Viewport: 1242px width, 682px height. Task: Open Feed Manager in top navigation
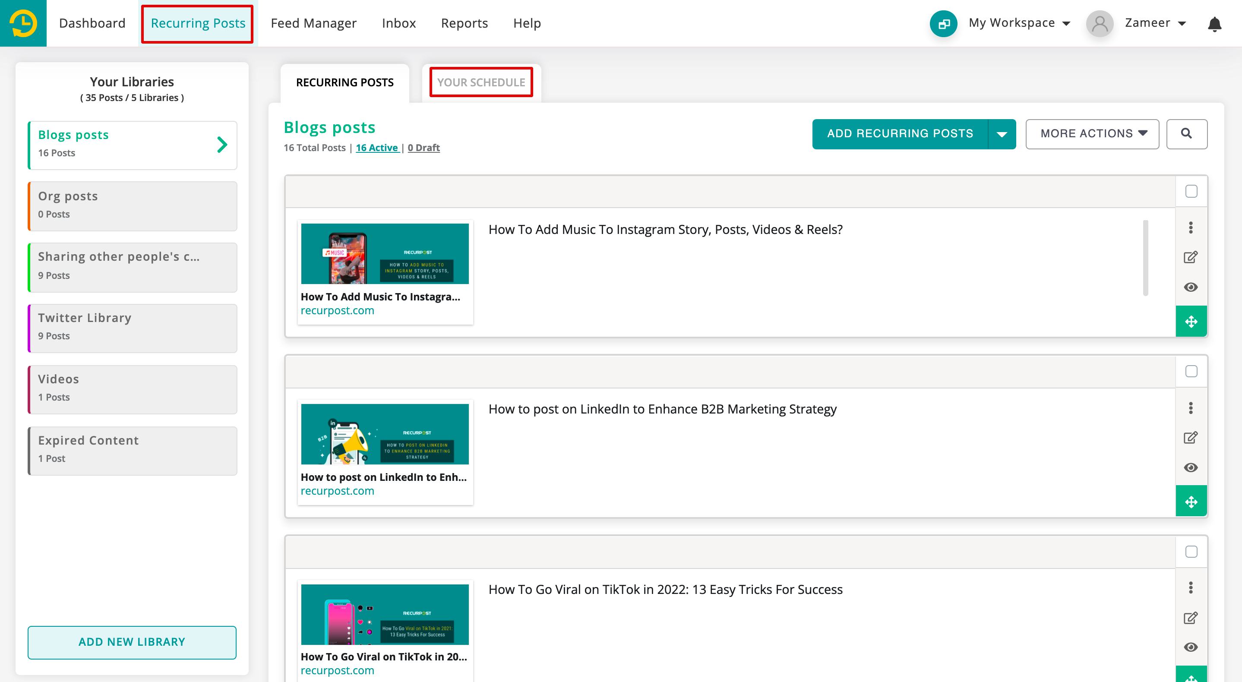313,23
